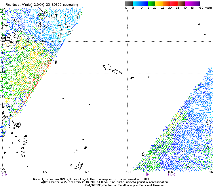This screenshot has height=187, width=213.
Task: Click the "5" legend scale label
Action: (x=133, y=7)
